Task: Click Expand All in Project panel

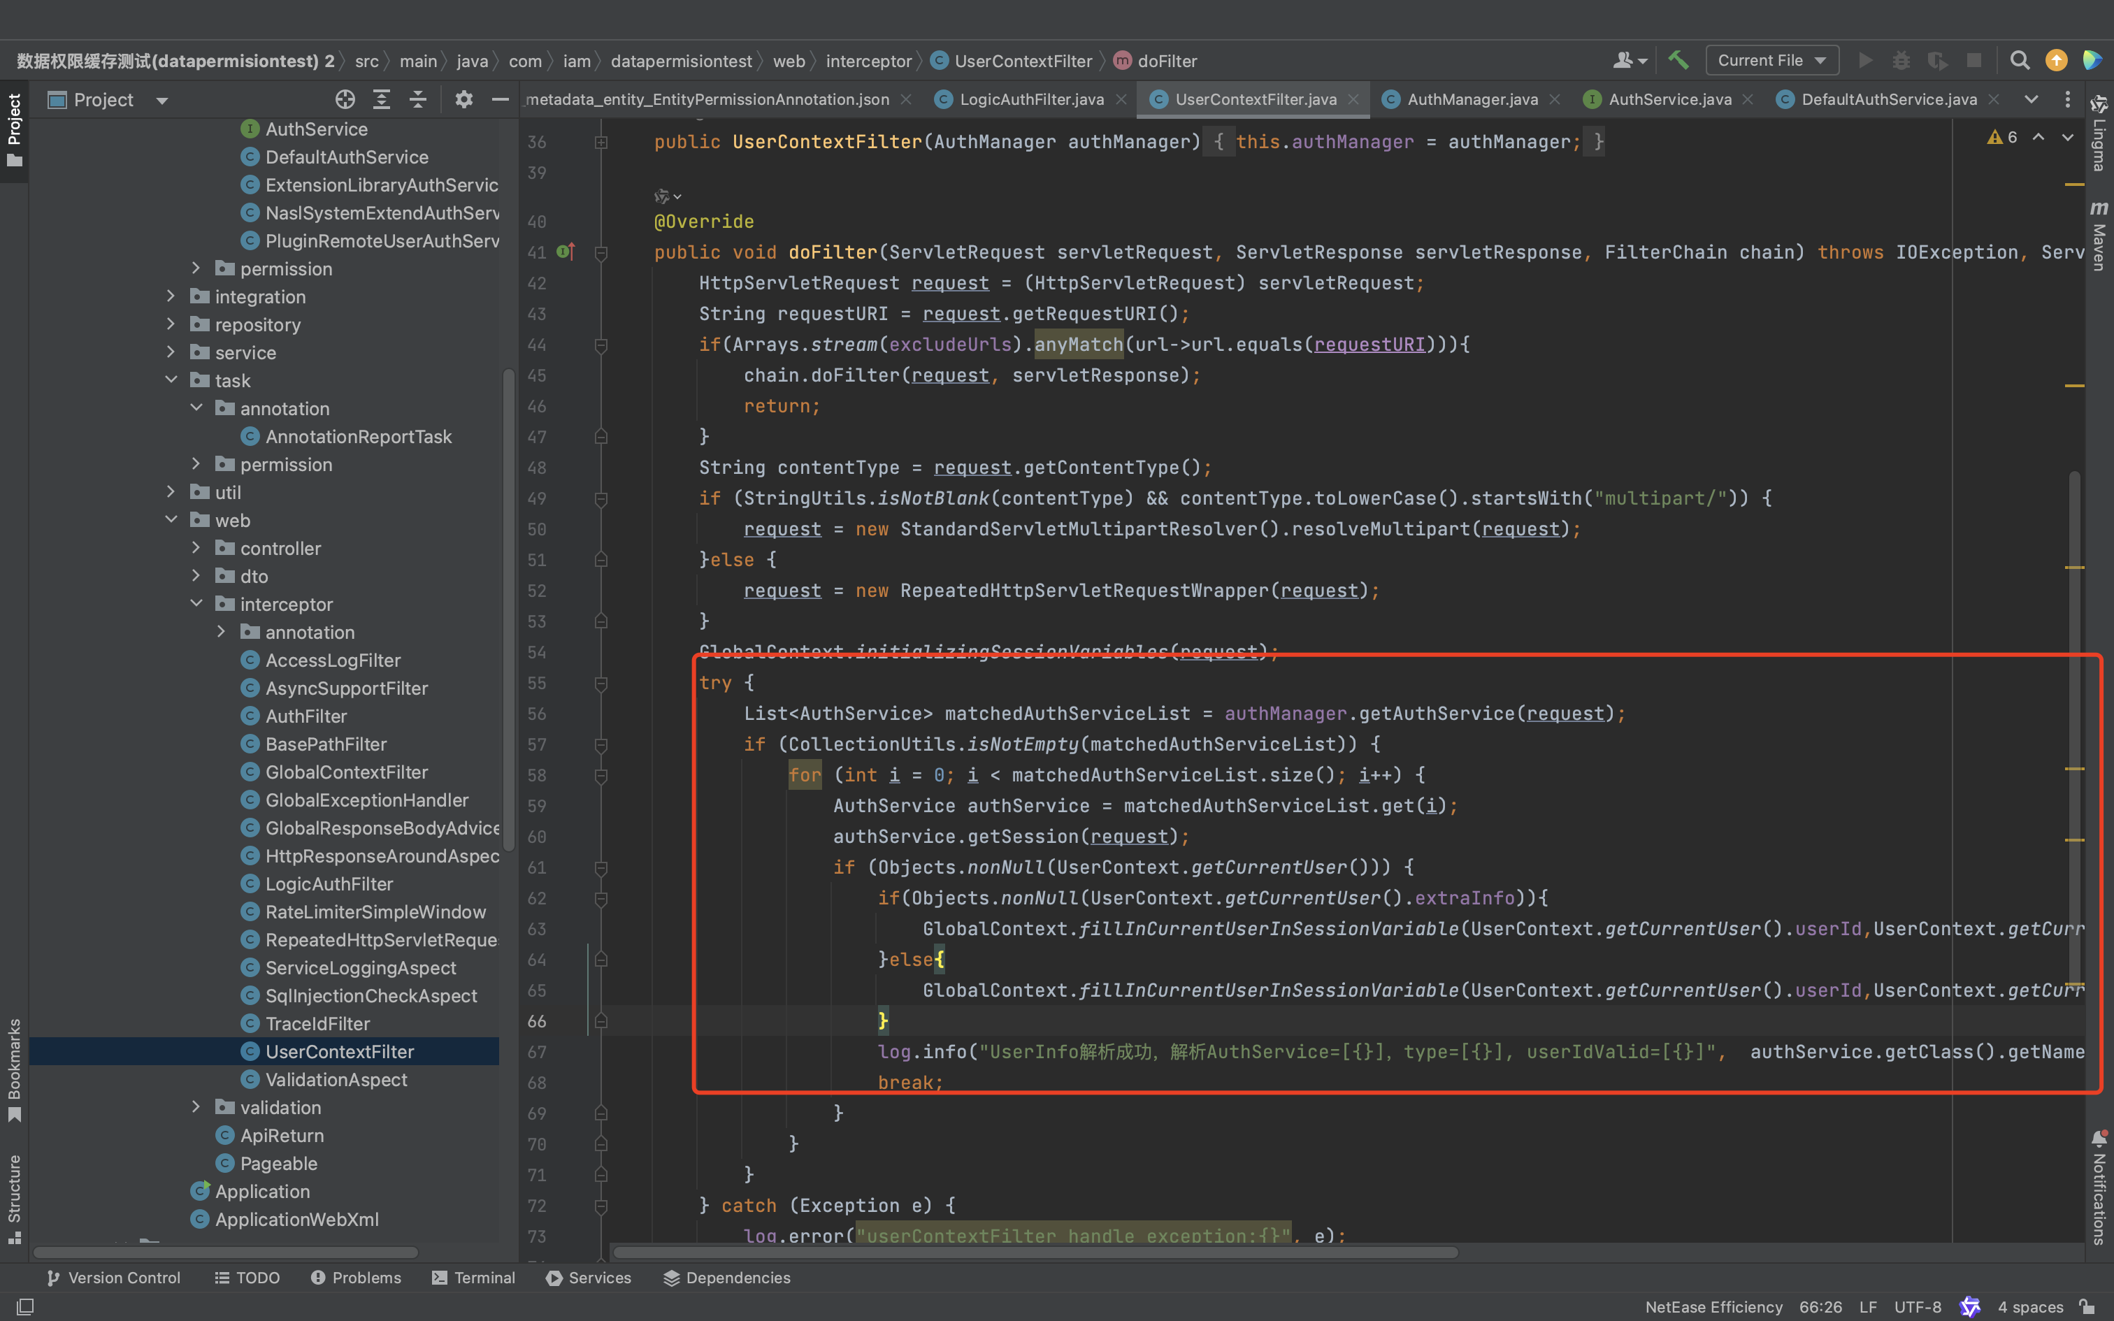Action: click(x=382, y=99)
